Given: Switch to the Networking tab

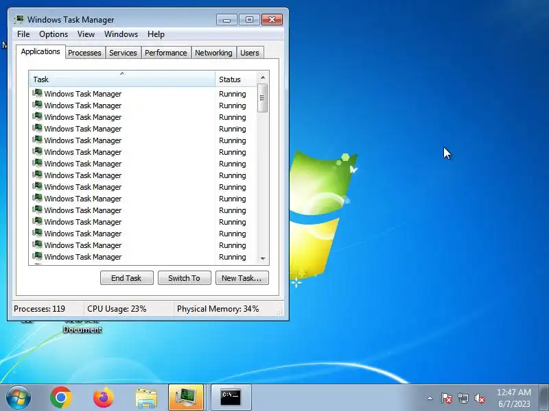Looking at the screenshot, I should point(213,53).
